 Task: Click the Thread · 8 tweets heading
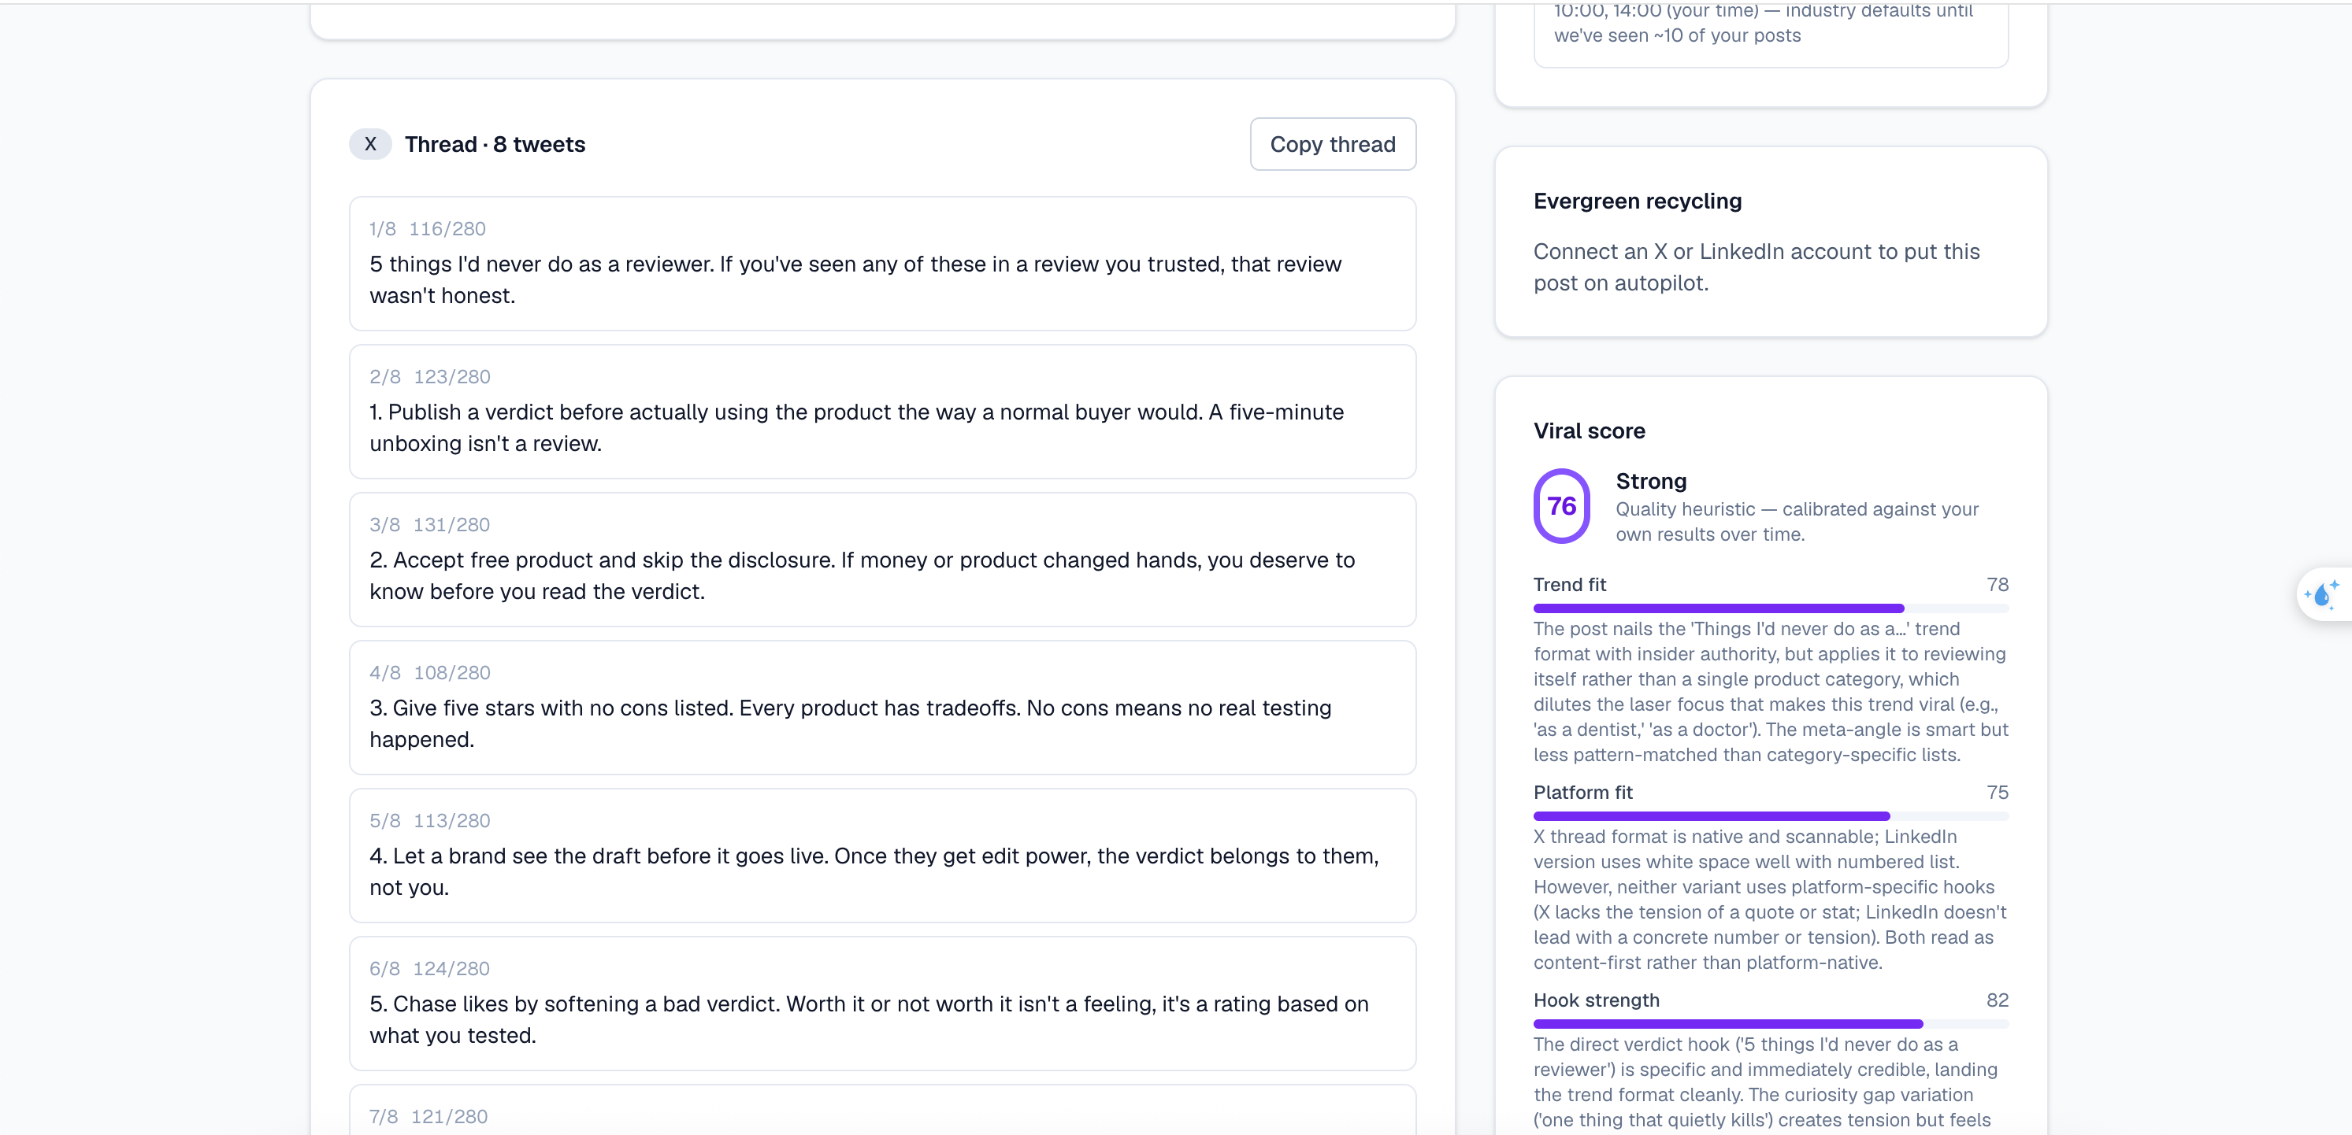point(495,144)
